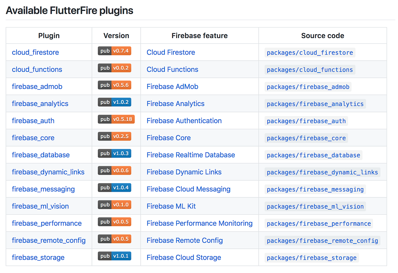Click the pub v0.2.5 badge for firebase_core
Screen dimensions: 398x273
114,136
